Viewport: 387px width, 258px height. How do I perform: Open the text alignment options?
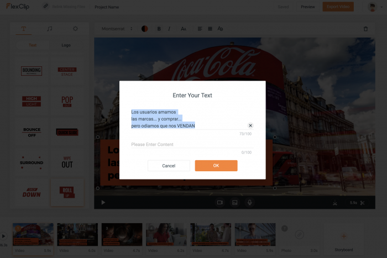(200, 29)
